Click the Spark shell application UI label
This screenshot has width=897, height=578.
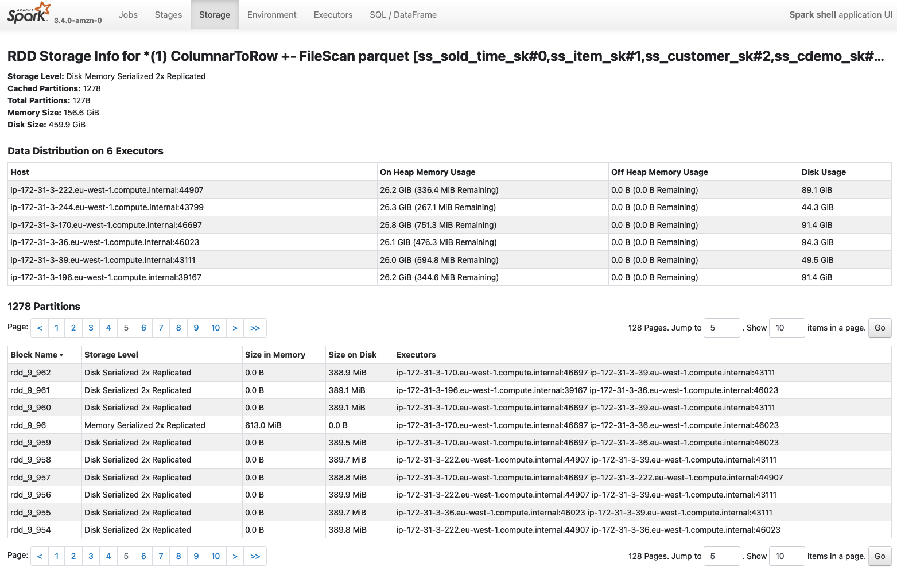click(x=841, y=15)
